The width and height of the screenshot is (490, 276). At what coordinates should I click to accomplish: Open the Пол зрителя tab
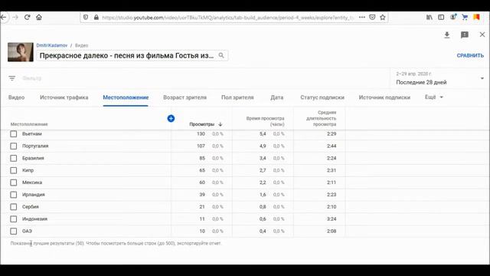(237, 97)
